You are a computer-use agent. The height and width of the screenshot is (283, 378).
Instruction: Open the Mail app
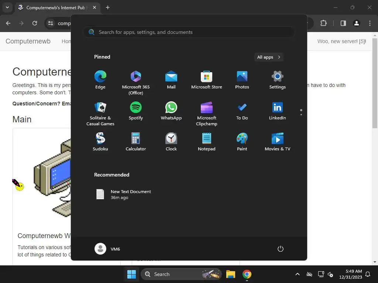(171, 80)
